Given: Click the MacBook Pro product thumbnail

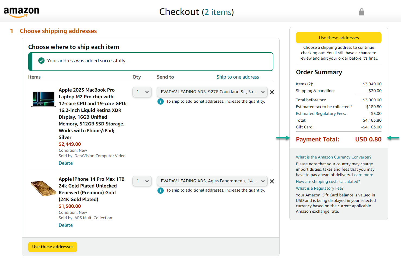Looking at the screenshot, I should tap(43, 99).
